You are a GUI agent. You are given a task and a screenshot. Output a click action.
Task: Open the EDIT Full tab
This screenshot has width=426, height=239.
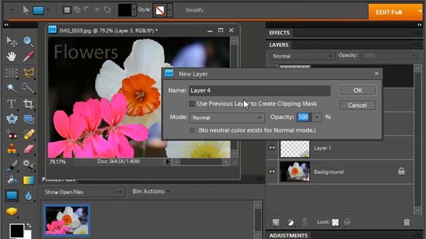point(395,12)
